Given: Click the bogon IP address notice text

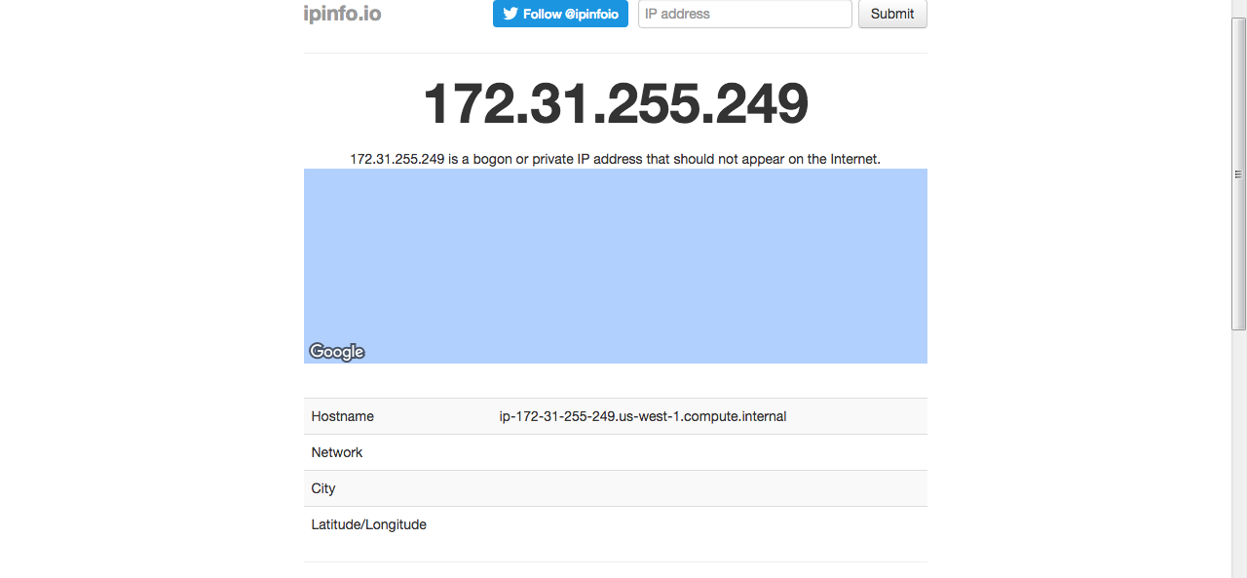Looking at the screenshot, I should tap(615, 158).
